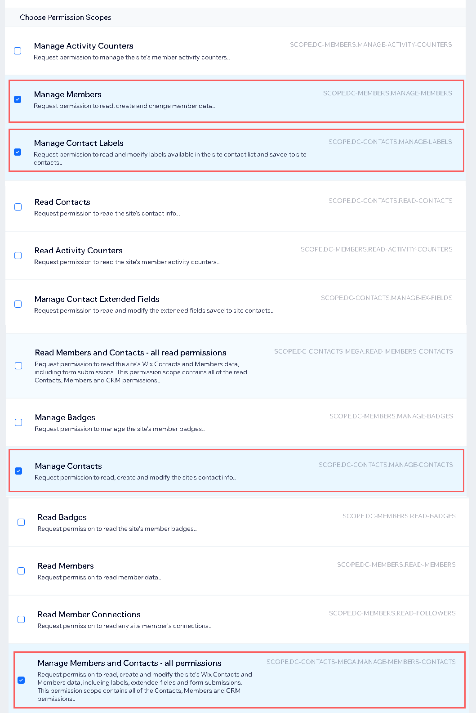Click the Choose Permission Scopes heading

click(x=65, y=17)
